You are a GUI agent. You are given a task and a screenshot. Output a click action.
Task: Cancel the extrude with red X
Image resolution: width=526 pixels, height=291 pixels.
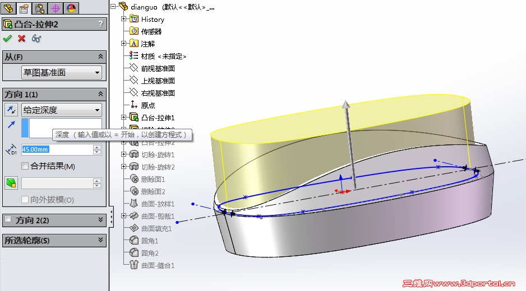[x=22, y=39]
